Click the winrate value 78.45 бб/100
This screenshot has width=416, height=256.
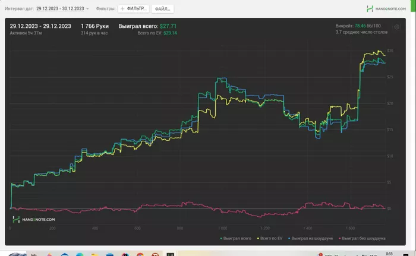click(367, 26)
